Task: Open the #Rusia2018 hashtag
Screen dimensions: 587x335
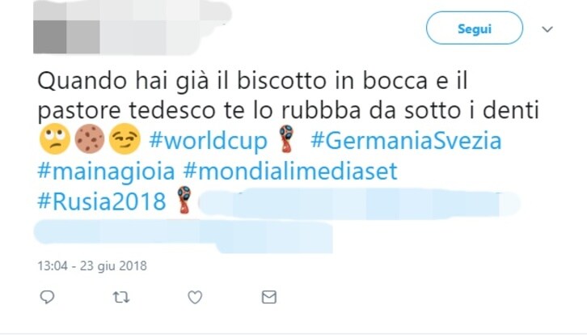Action: (101, 201)
